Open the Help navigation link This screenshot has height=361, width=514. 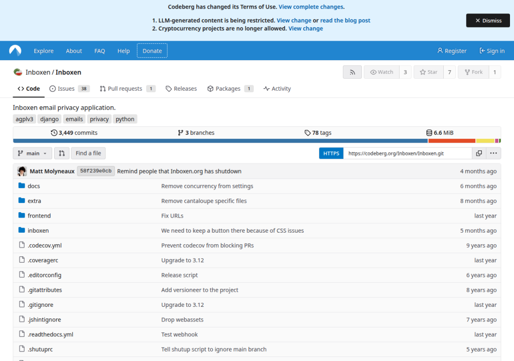point(123,51)
